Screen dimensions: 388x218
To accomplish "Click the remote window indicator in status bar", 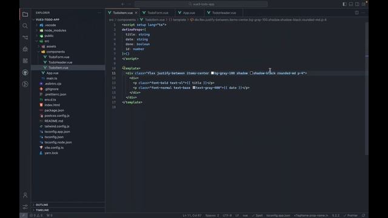I will 23,216.
